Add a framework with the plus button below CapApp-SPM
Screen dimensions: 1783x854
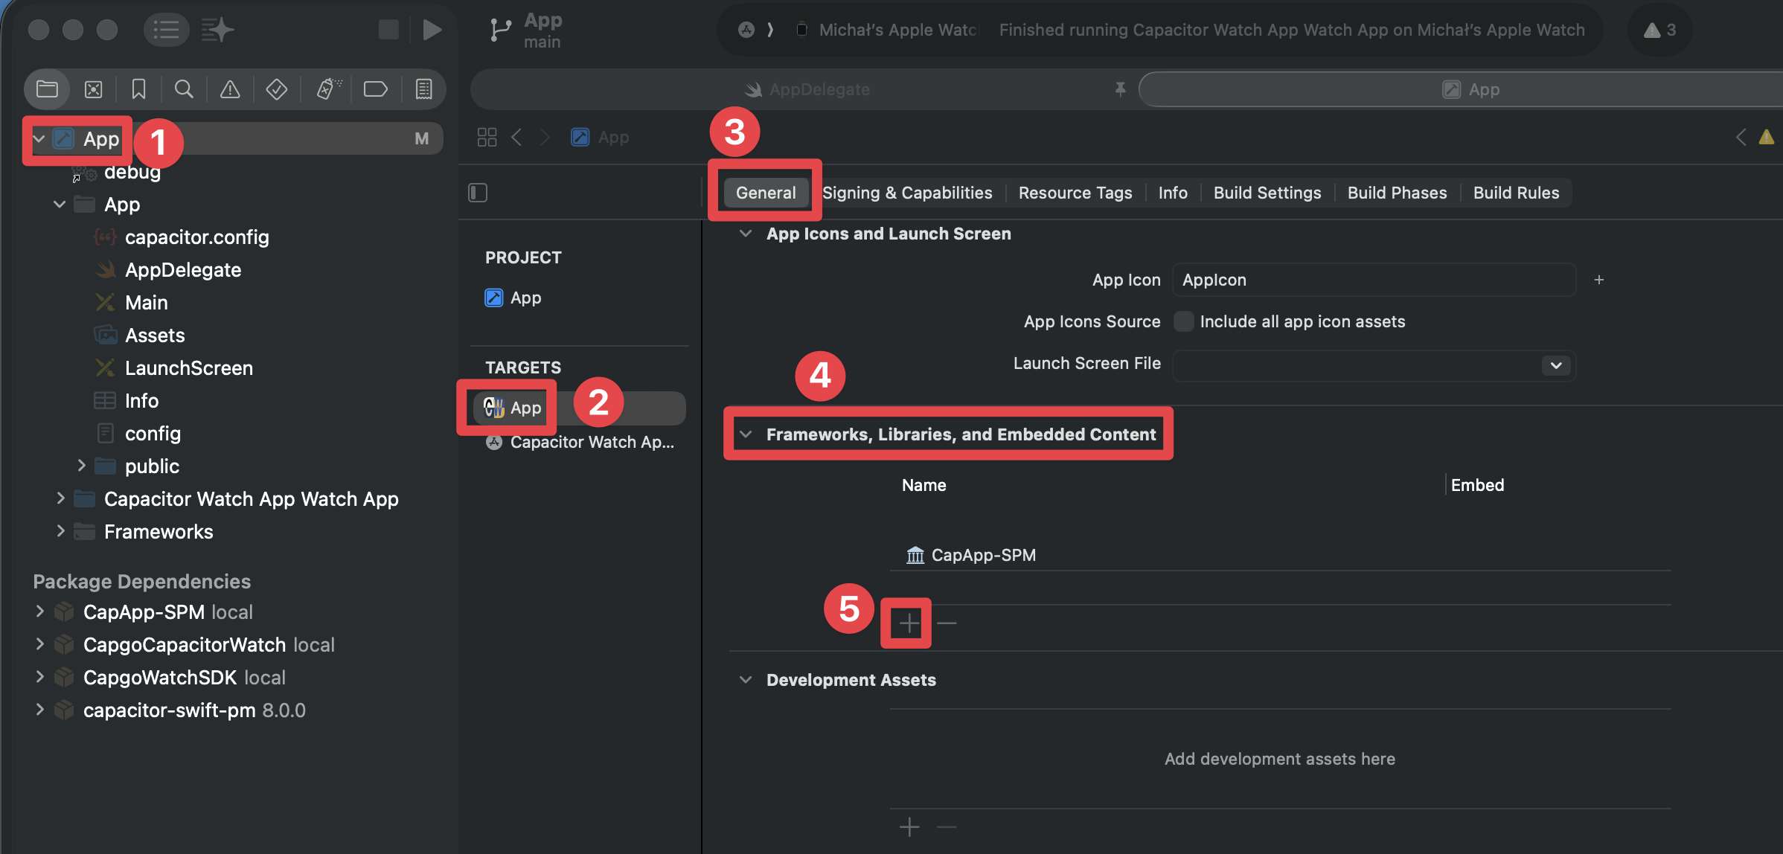(909, 623)
